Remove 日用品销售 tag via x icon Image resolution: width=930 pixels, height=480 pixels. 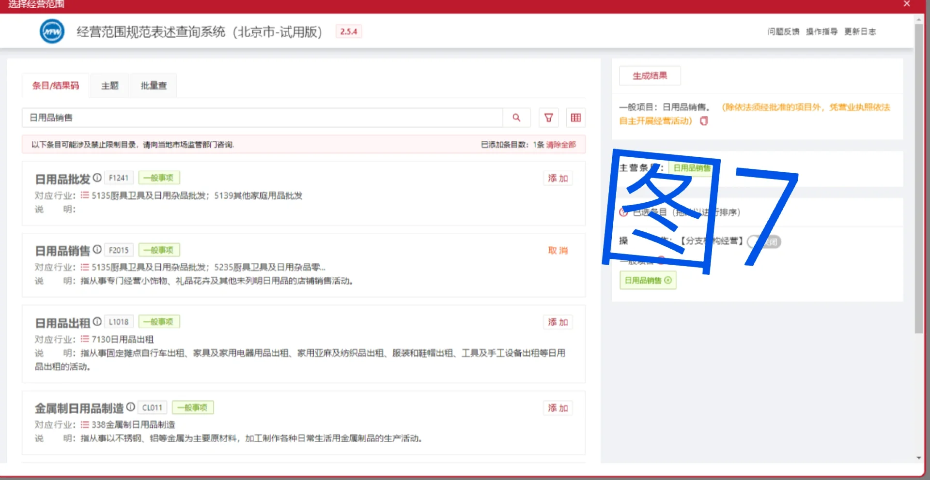point(668,280)
